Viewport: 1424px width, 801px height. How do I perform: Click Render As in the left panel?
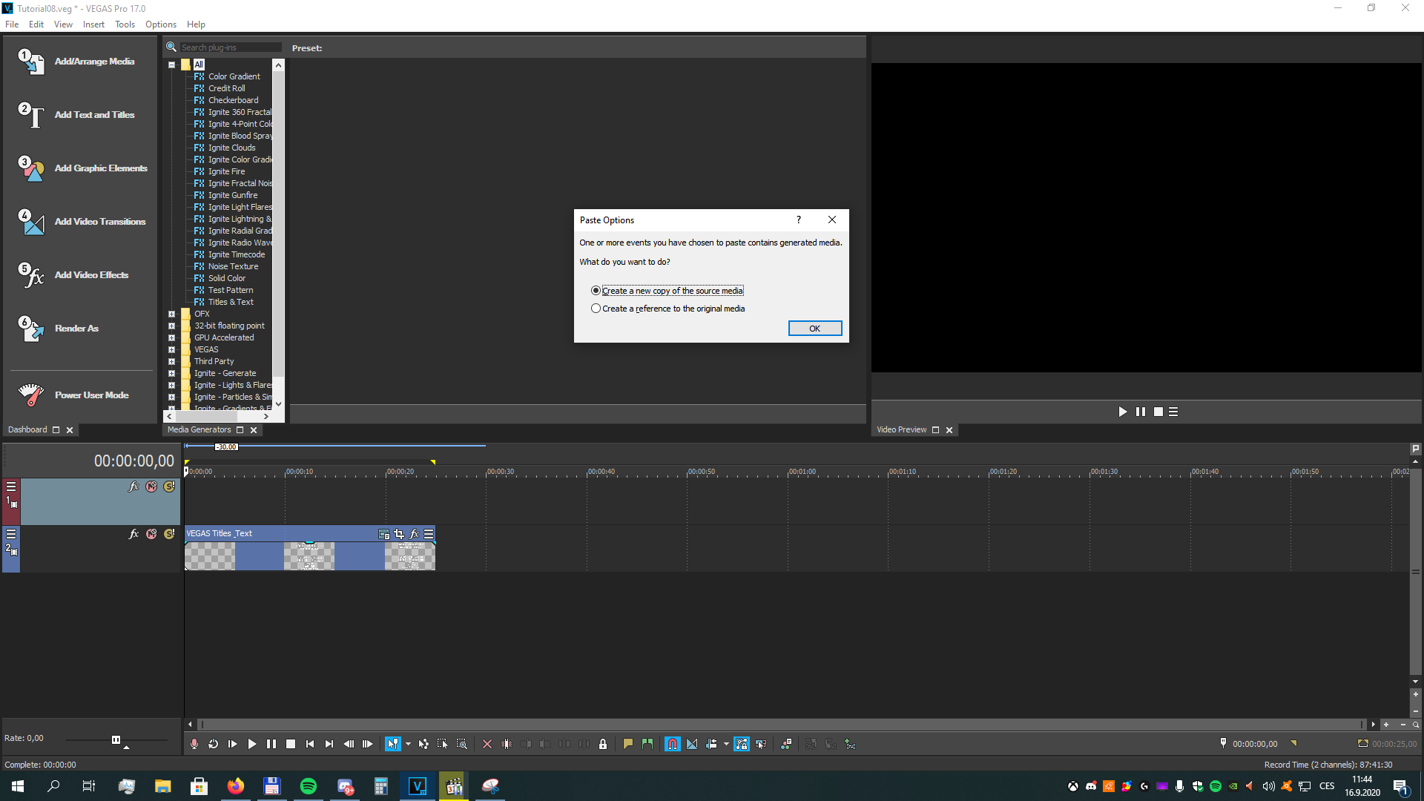tap(76, 328)
